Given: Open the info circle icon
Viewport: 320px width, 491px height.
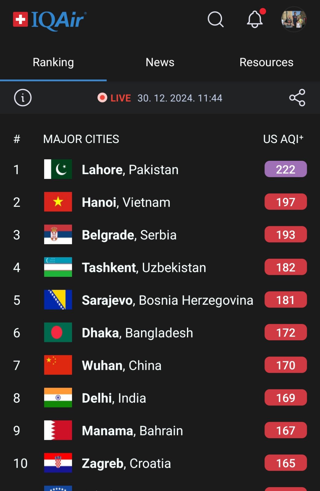Looking at the screenshot, I should click(23, 98).
